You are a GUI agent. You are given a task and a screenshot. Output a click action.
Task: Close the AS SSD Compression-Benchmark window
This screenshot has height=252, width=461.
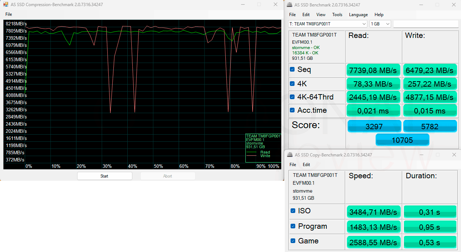[x=276, y=5]
